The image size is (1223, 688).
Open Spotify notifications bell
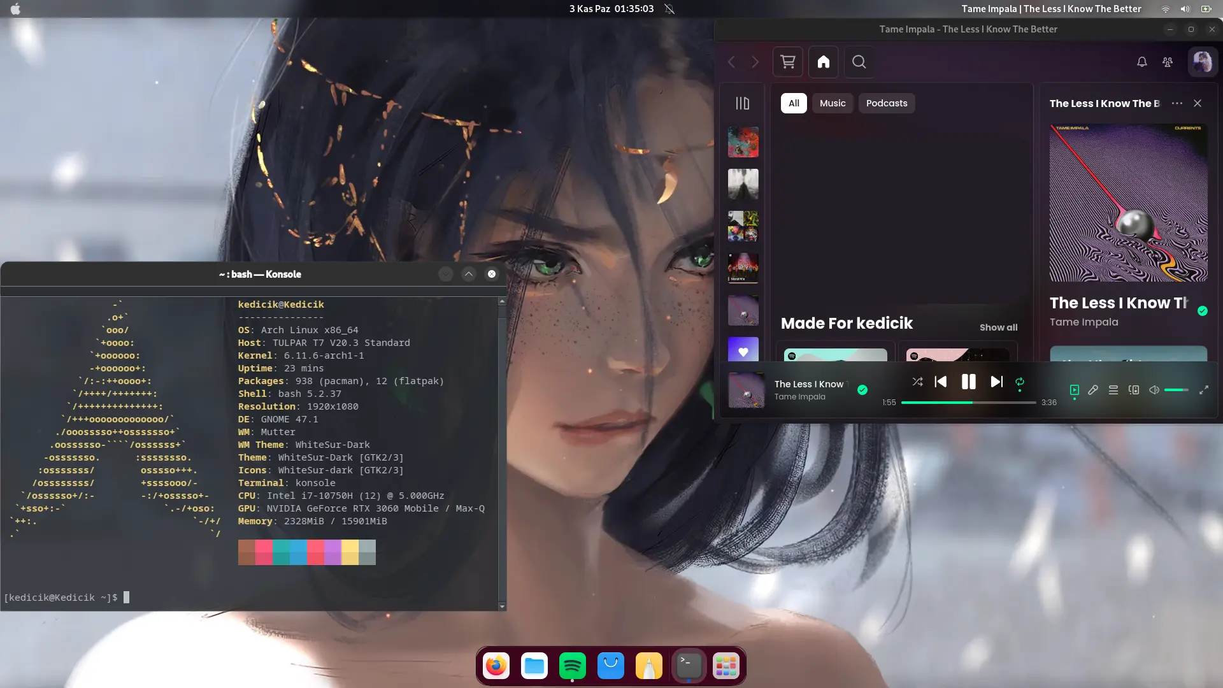point(1142,62)
